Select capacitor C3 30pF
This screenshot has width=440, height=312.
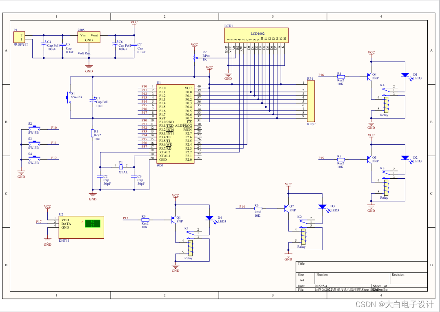(134, 177)
